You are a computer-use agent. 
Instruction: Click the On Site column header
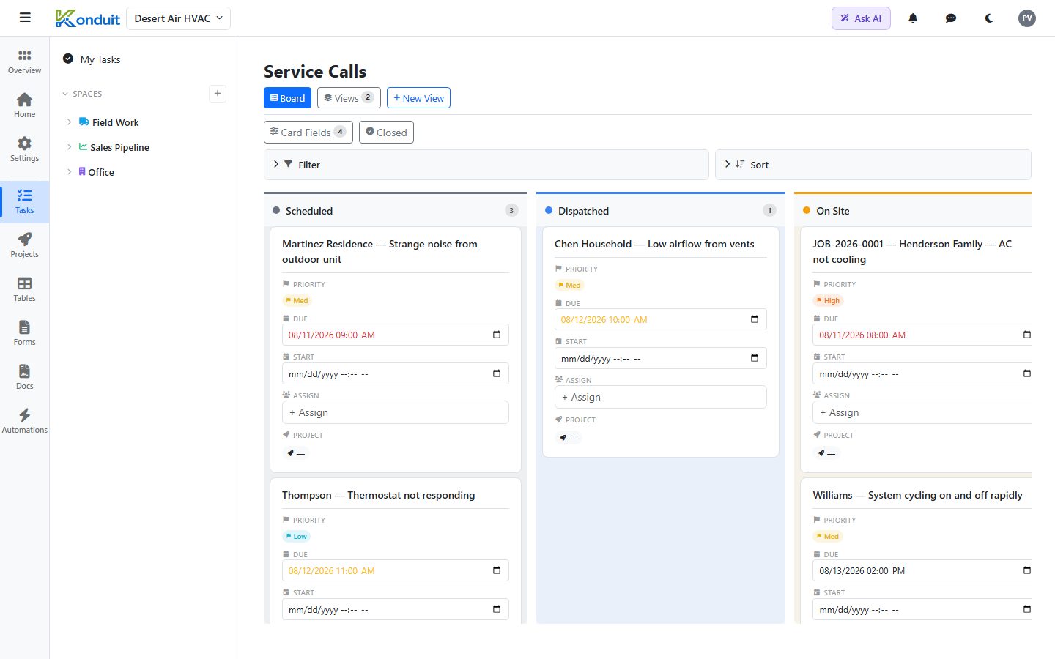pyautogui.click(x=913, y=211)
